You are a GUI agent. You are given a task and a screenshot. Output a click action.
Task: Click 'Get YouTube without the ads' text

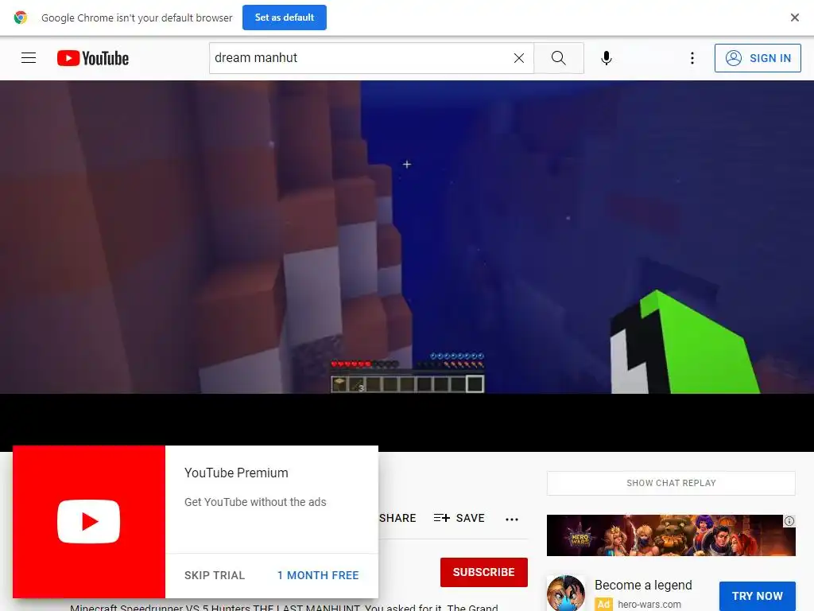[x=255, y=503]
